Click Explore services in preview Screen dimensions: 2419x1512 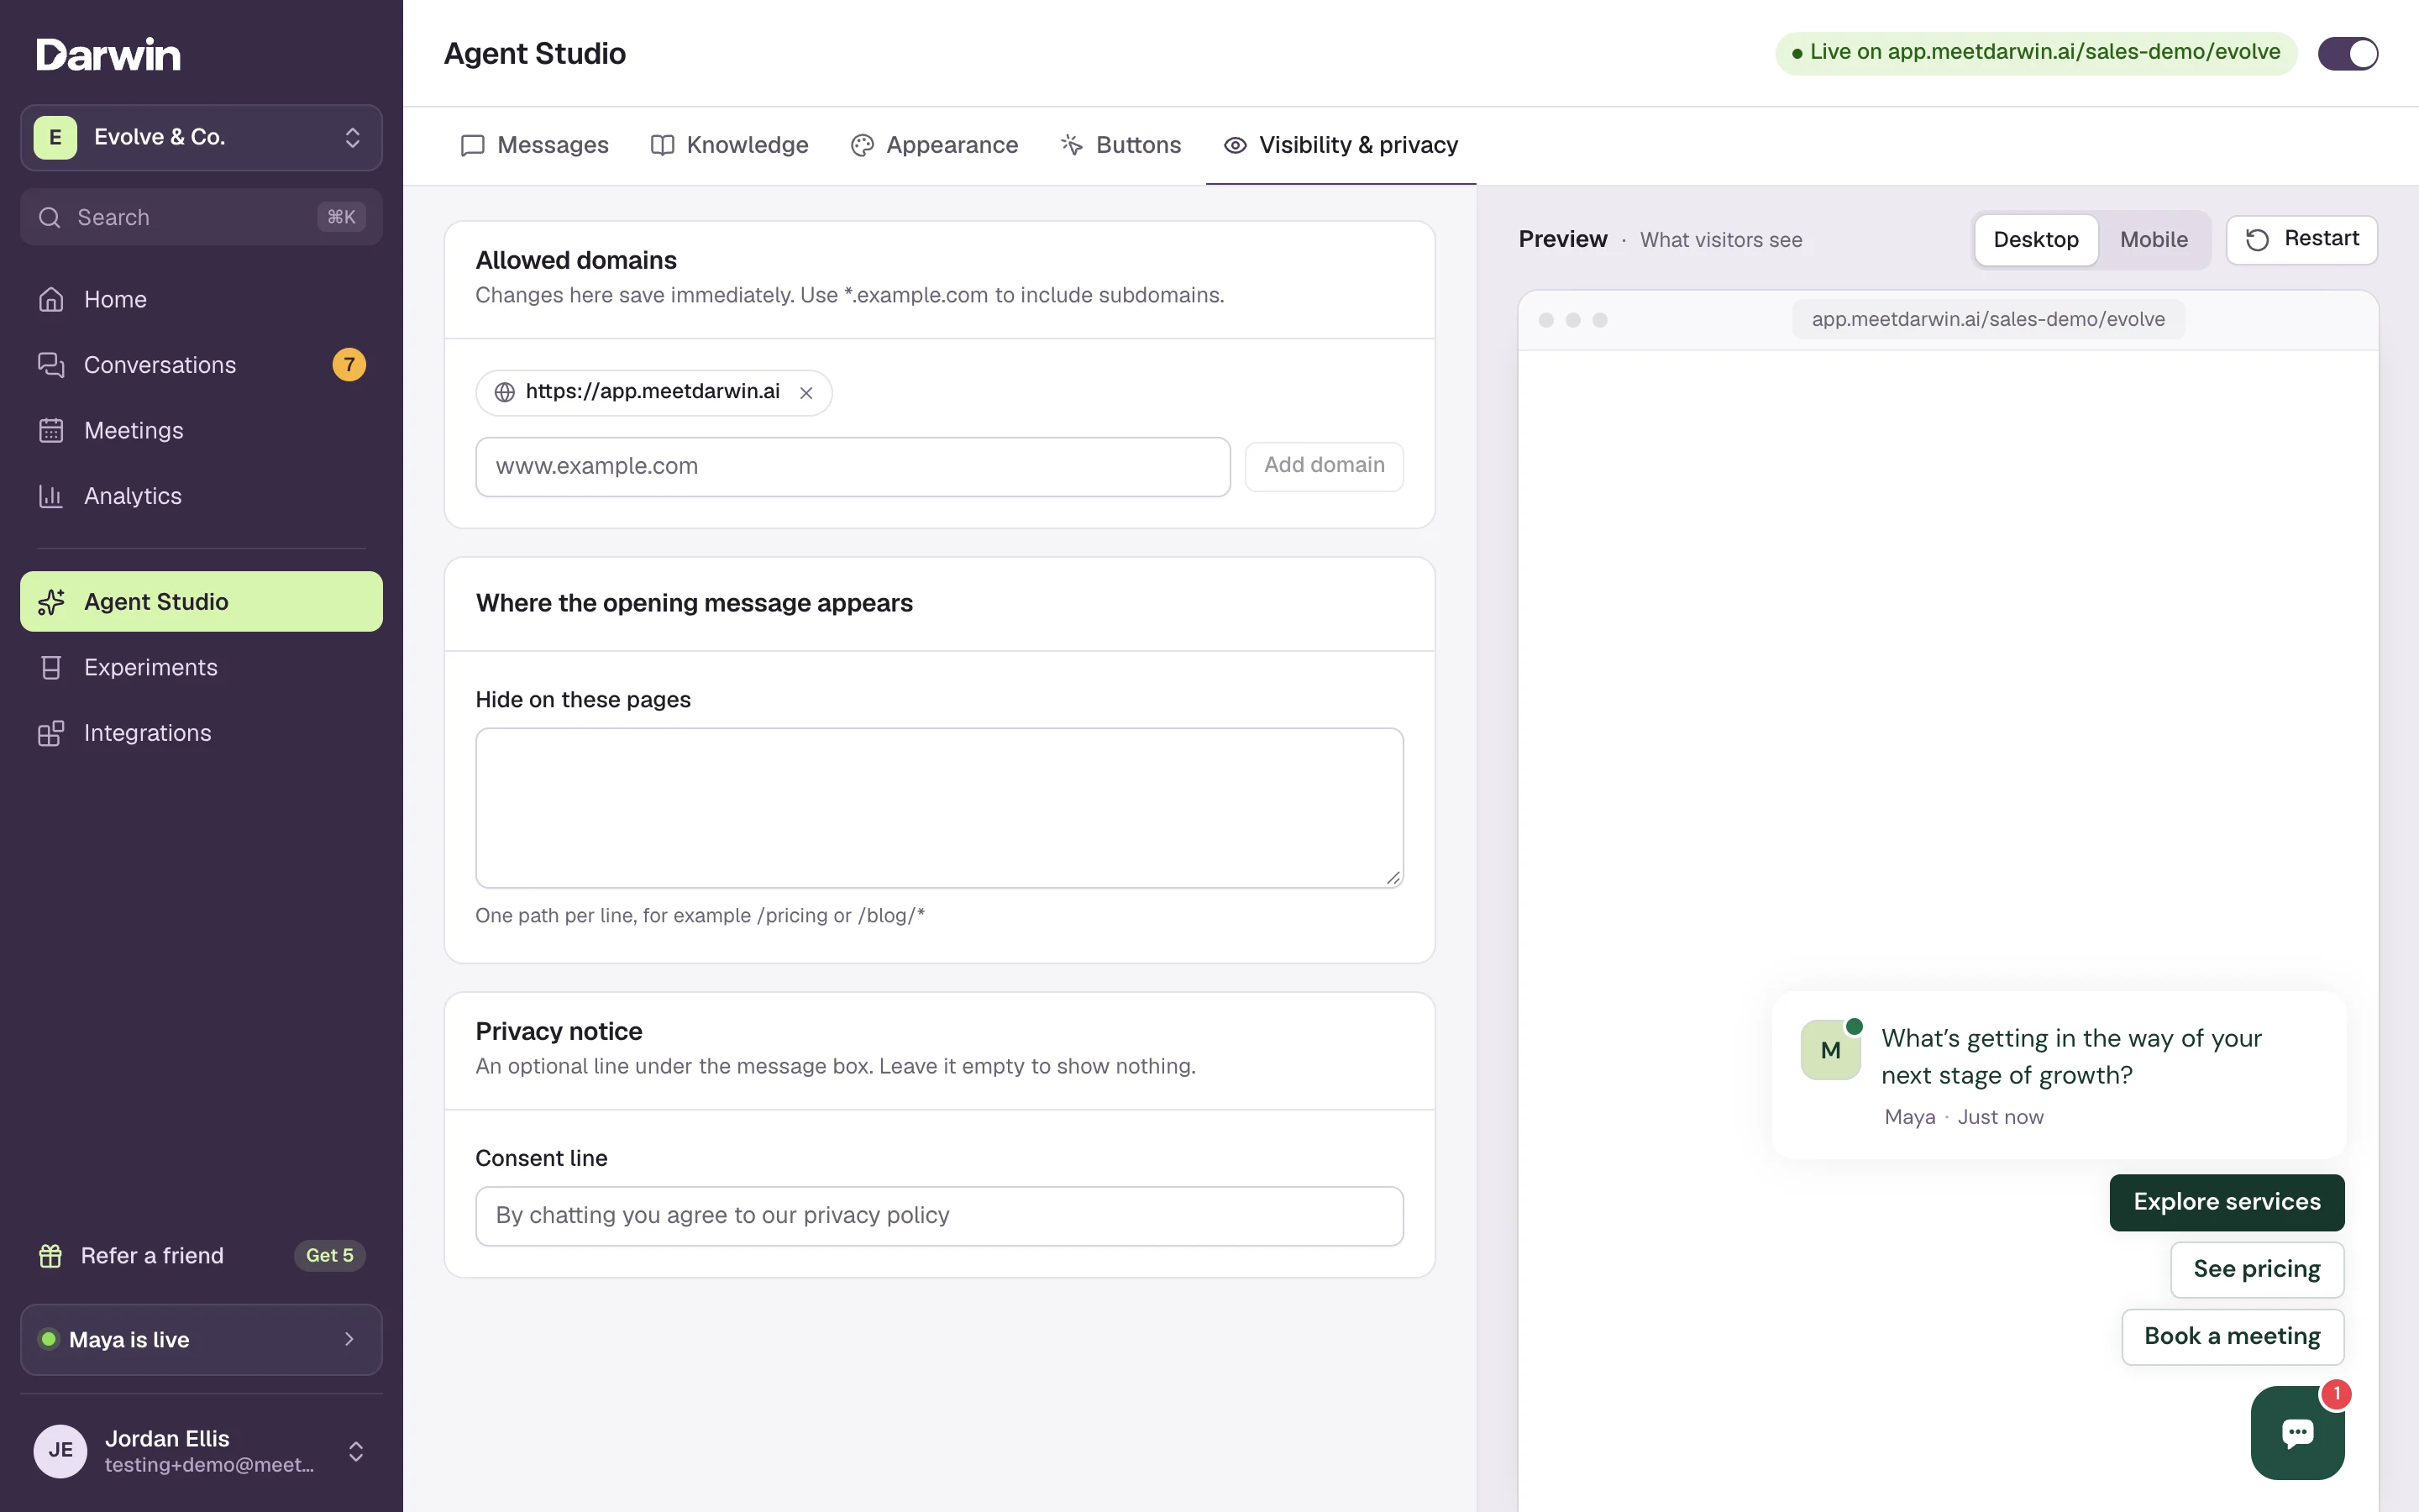(x=2226, y=1202)
